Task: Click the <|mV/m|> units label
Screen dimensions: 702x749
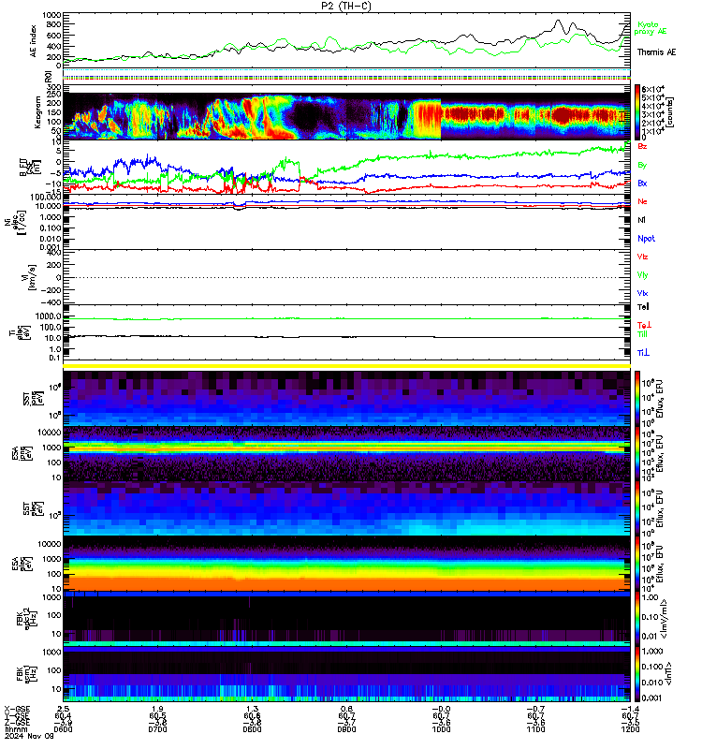Action: 665,619
